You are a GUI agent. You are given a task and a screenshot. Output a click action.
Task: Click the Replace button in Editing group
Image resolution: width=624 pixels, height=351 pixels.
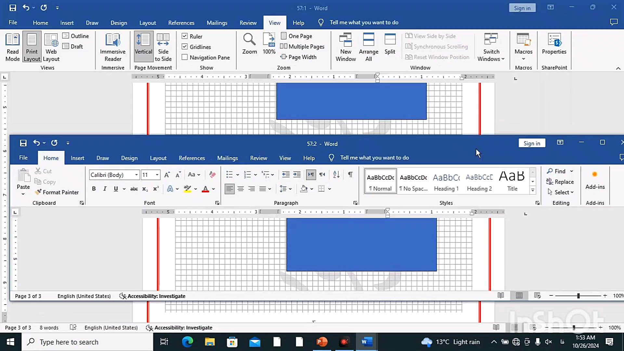(560, 182)
